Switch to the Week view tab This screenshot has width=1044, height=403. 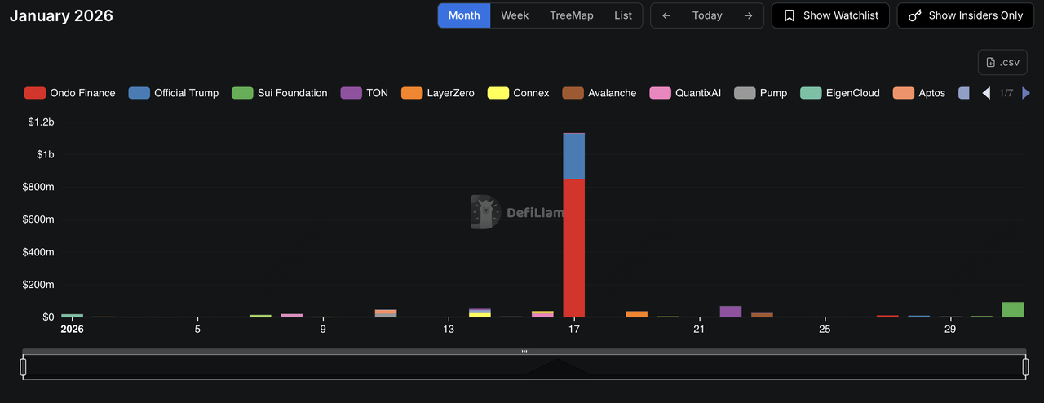(515, 15)
